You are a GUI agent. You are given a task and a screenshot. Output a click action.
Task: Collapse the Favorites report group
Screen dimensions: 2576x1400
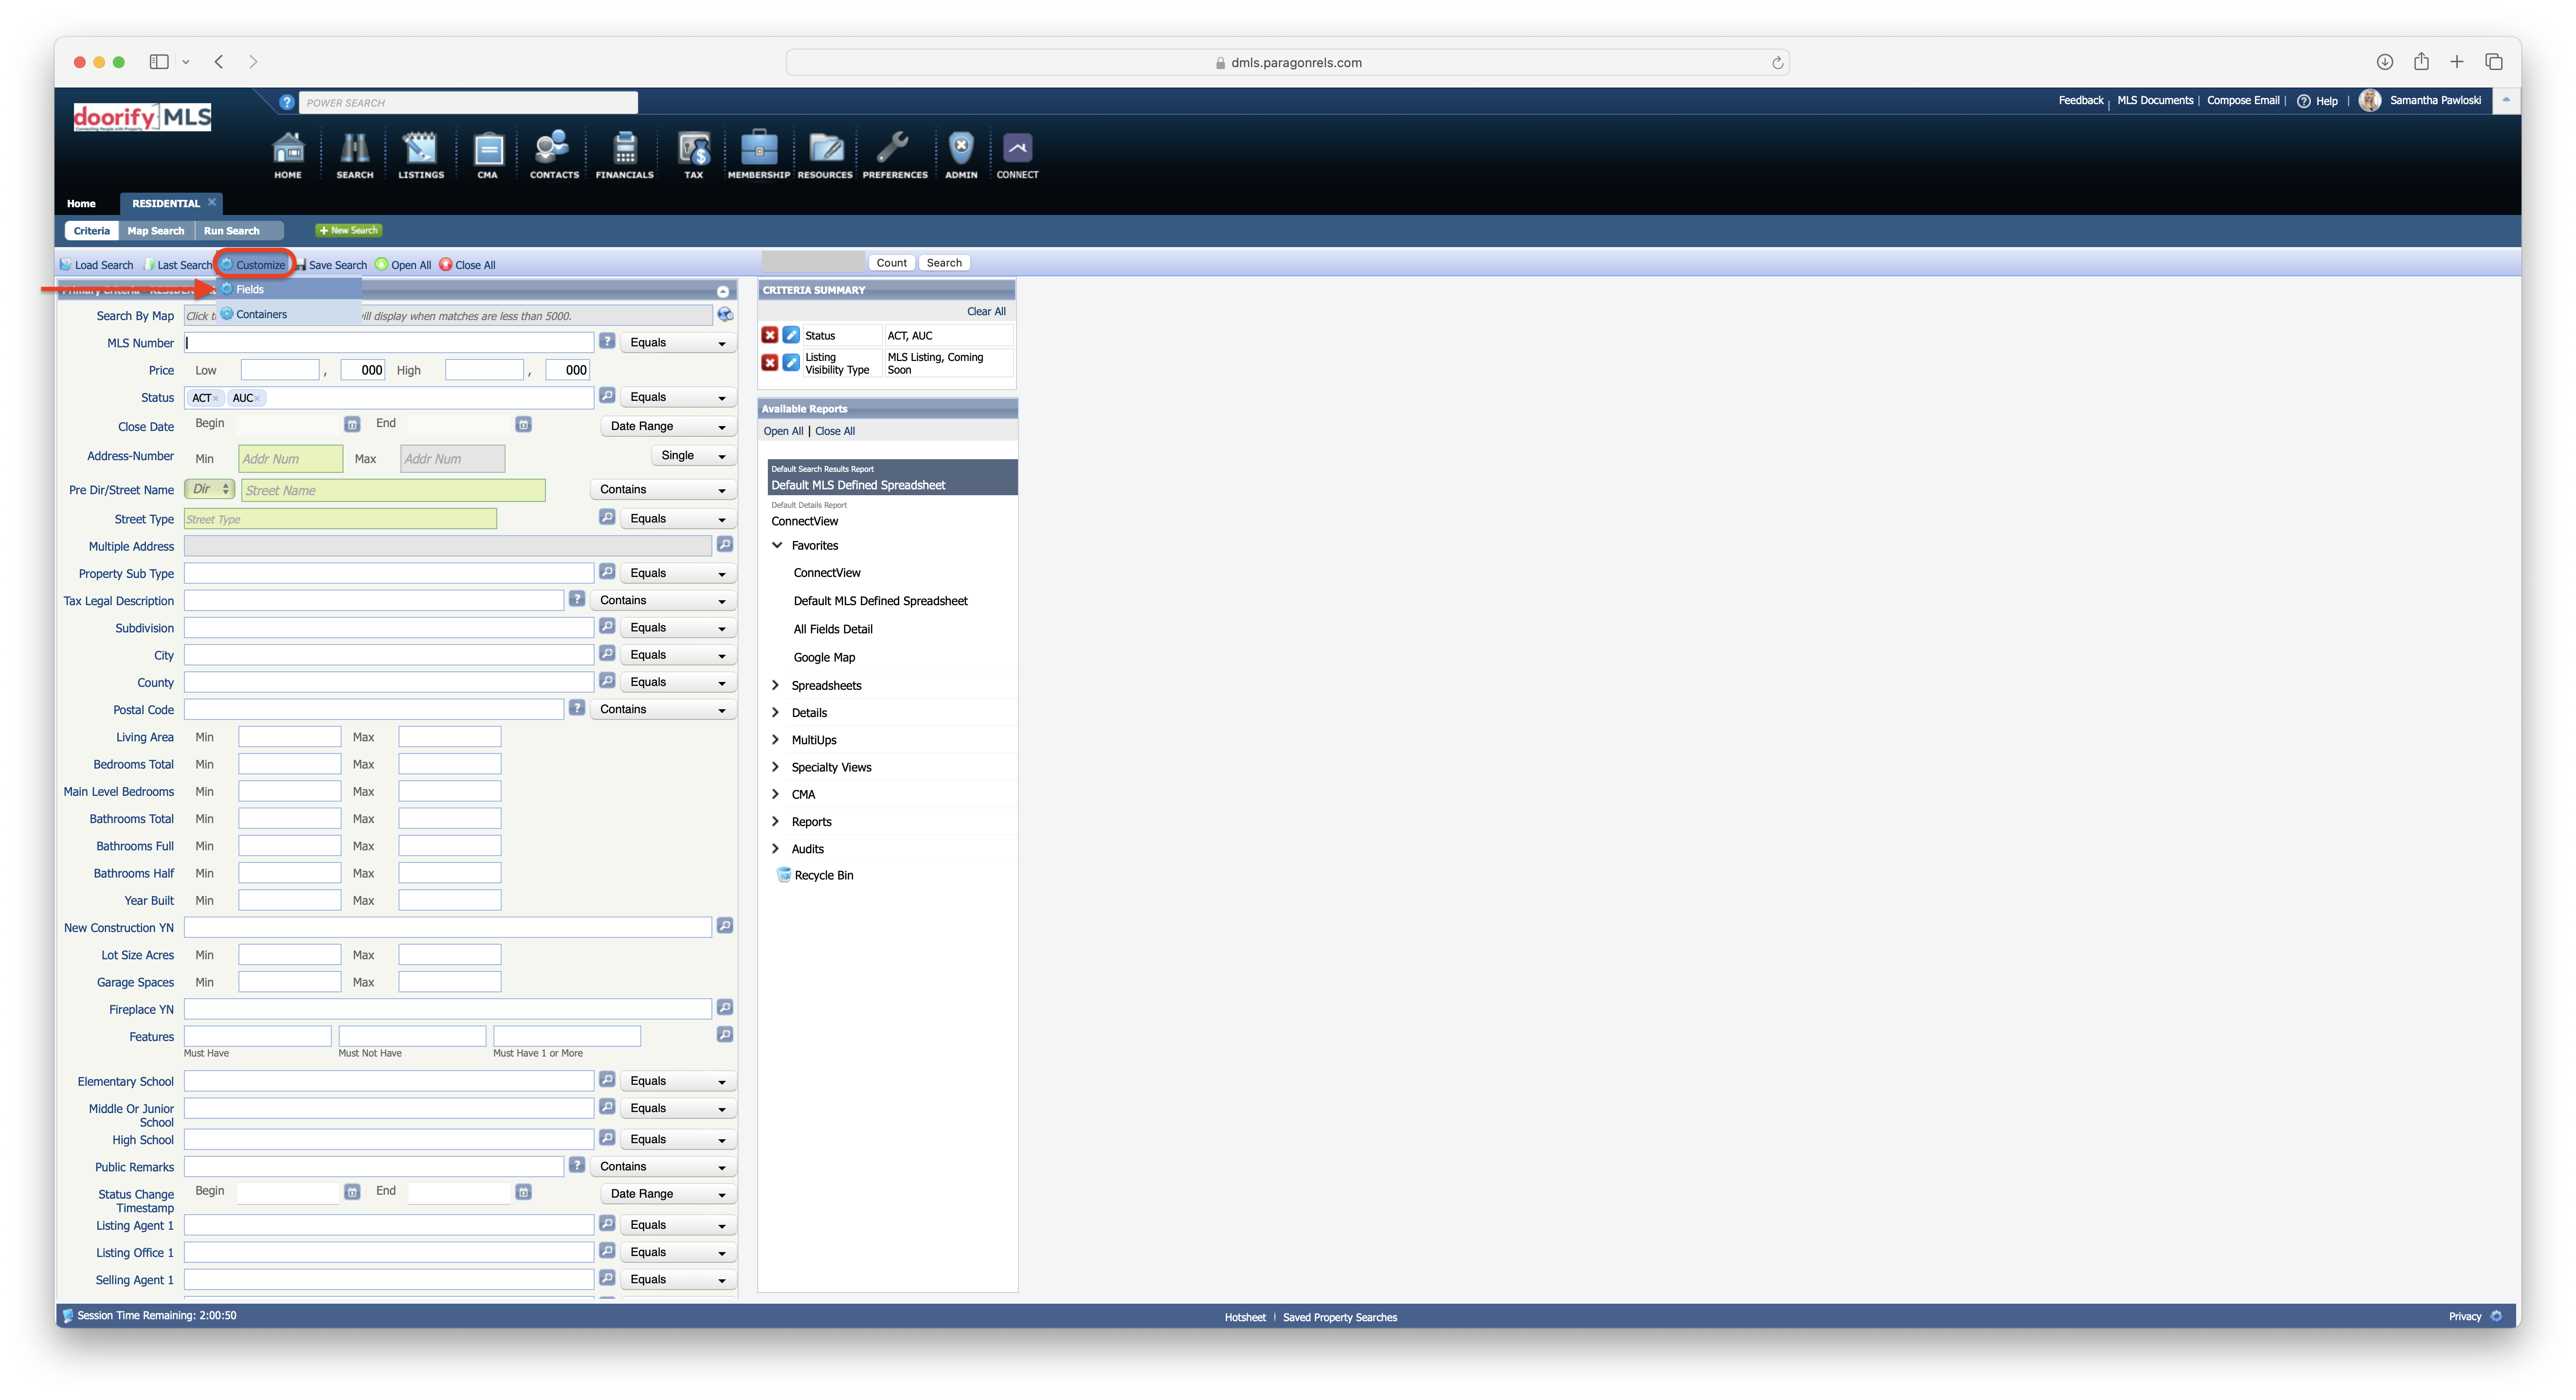[x=777, y=545]
